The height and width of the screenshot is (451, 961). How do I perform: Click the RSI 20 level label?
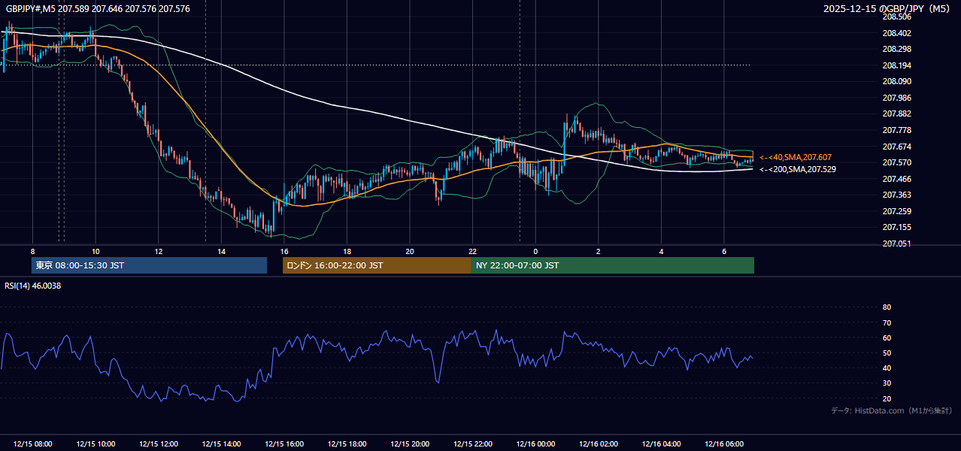pos(887,398)
